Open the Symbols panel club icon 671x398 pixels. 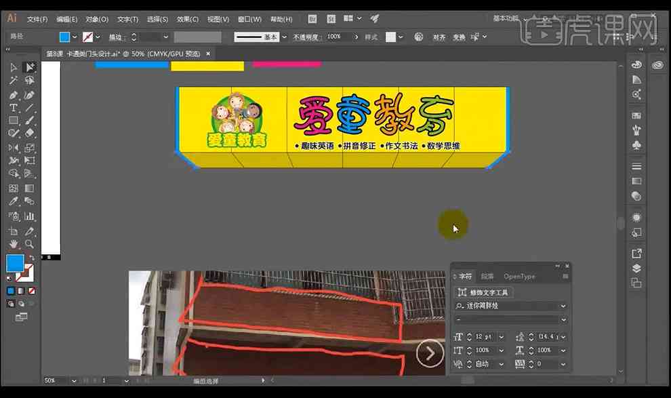636,146
